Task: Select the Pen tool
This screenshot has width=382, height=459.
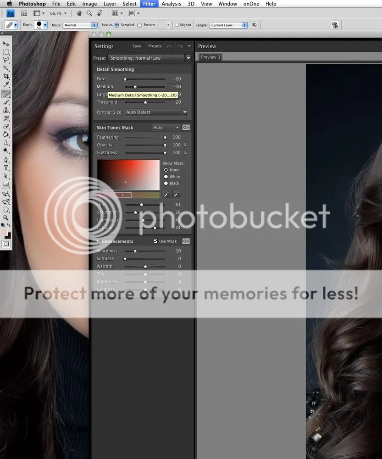Action: [6, 160]
